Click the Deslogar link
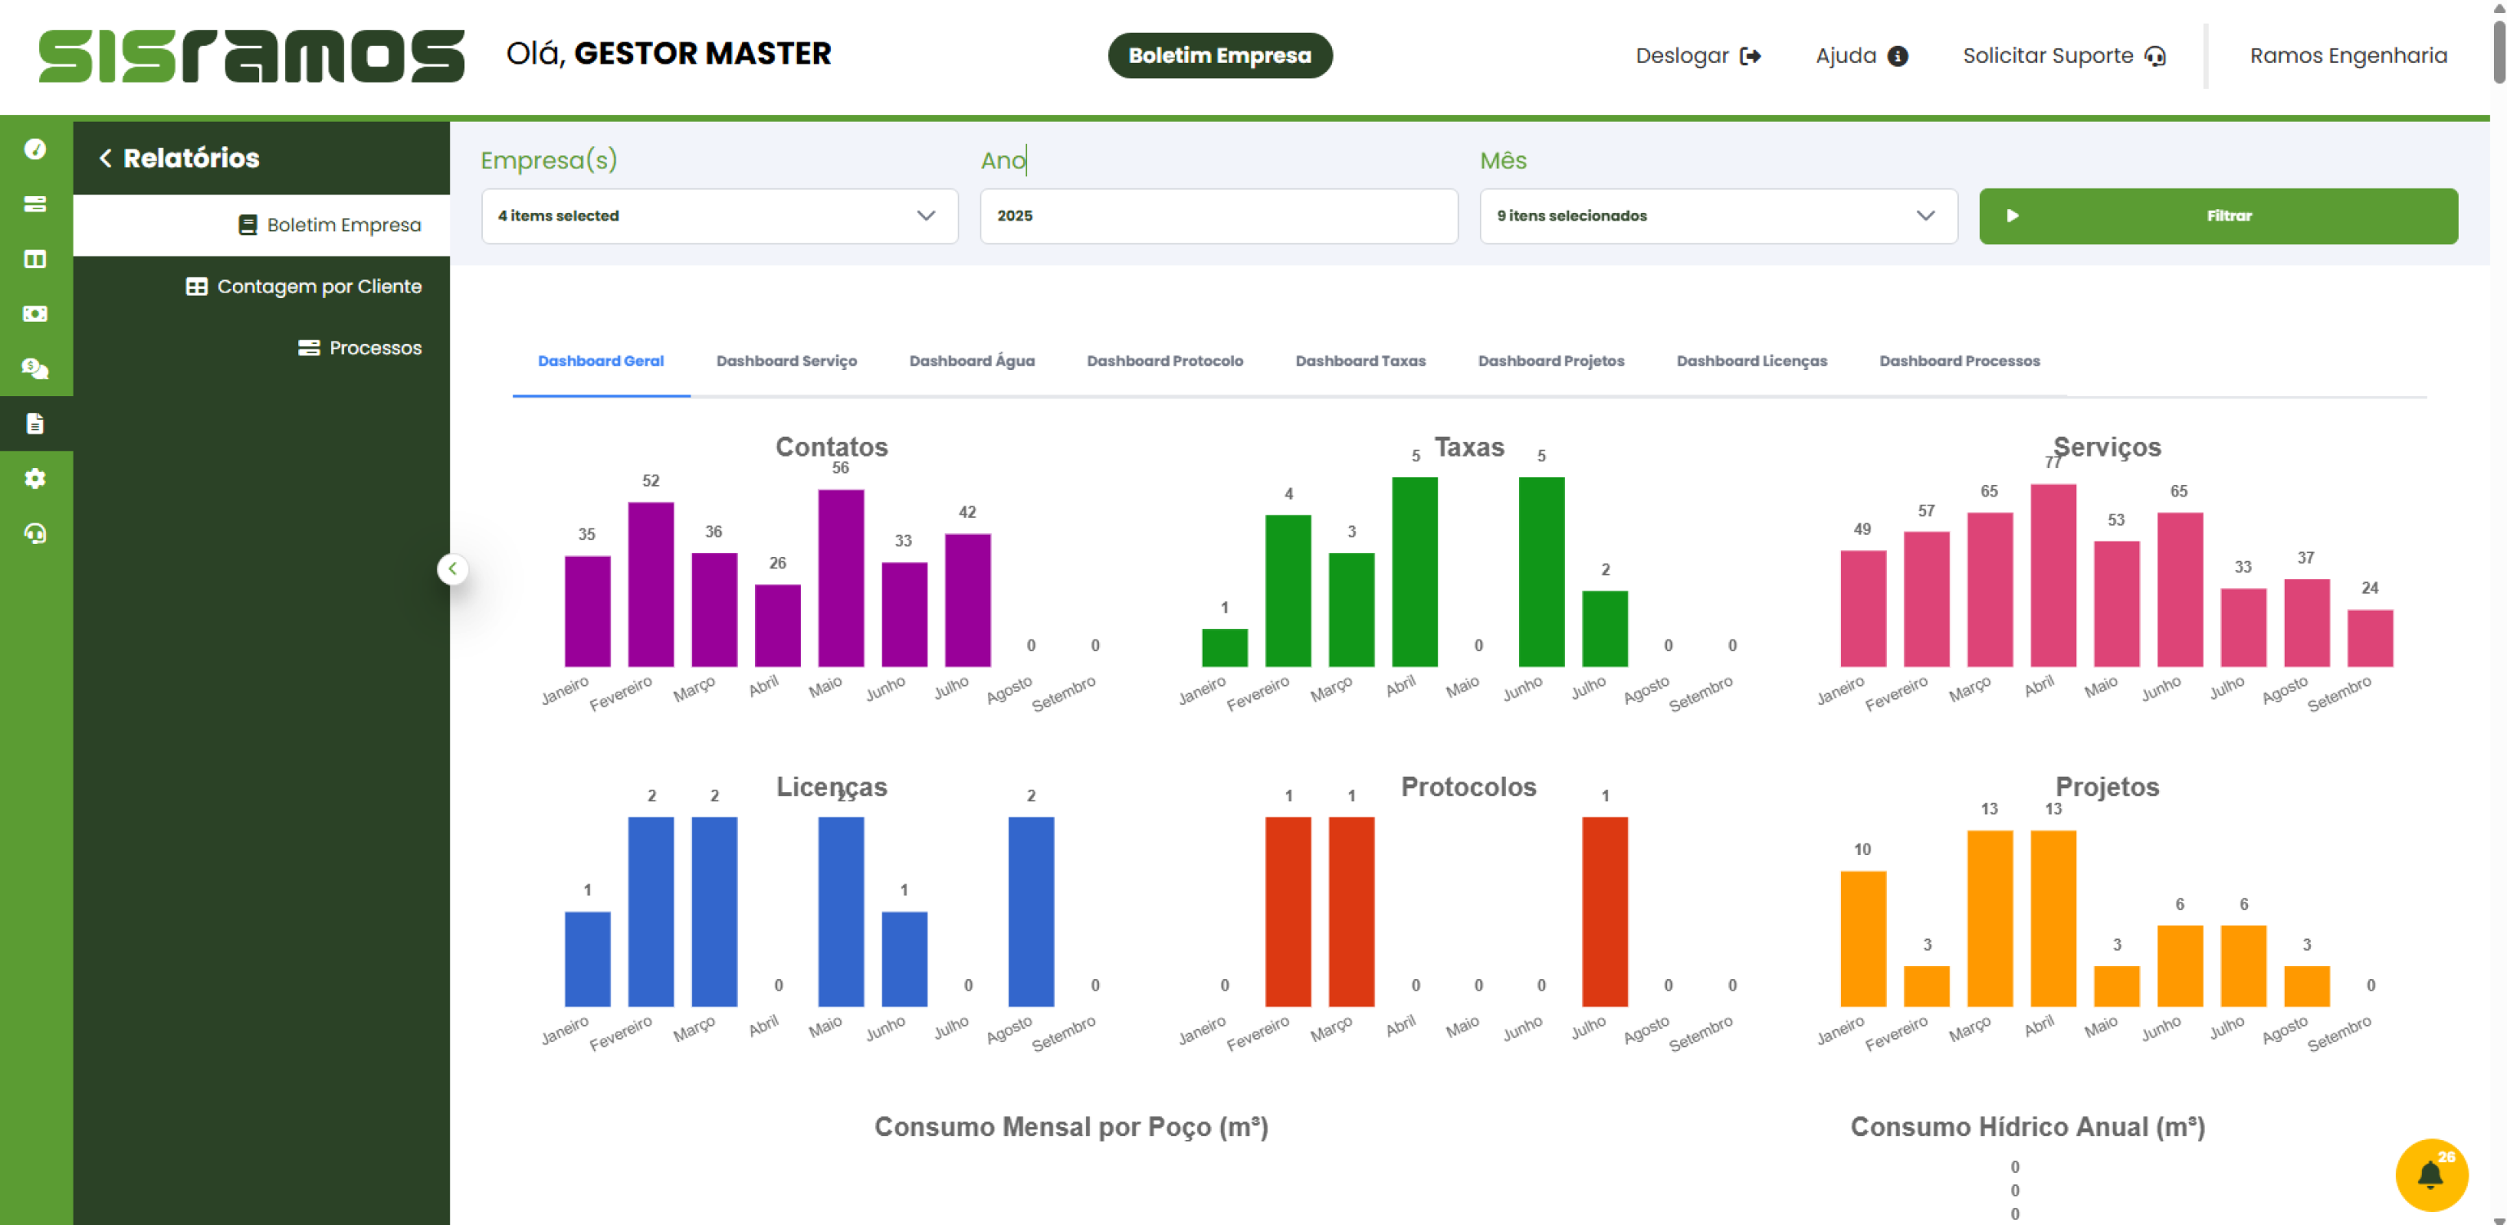This screenshot has height=1225, width=2507. click(x=1697, y=56)
